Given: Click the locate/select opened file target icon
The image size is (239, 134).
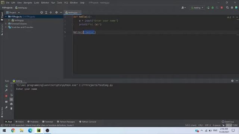Looking at the screenshot, I should point(41,12).
